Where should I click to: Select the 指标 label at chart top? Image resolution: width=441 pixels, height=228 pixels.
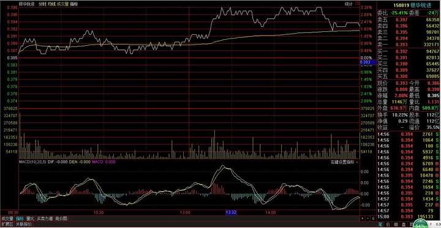74,4
